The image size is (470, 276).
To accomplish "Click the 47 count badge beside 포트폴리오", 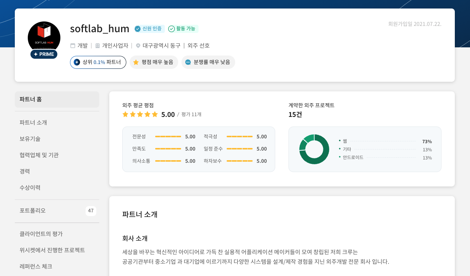I will point(91,211).
